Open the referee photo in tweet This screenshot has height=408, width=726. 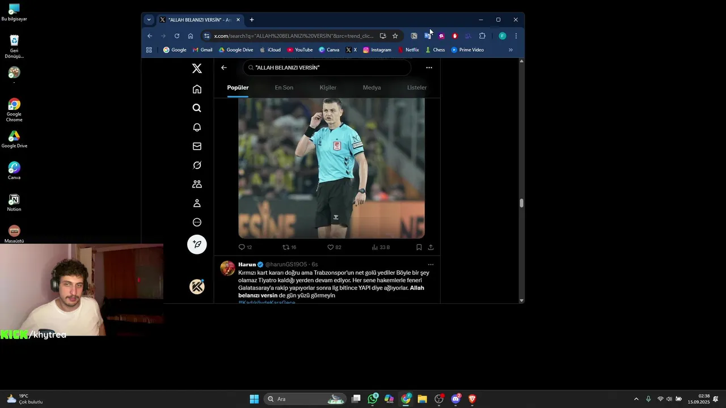(x=331, y=168)
